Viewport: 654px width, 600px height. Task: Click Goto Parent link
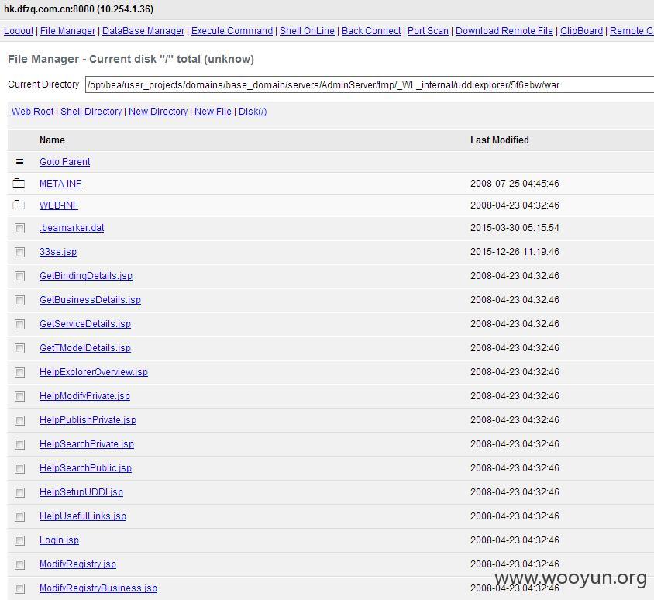pos(64,162)
